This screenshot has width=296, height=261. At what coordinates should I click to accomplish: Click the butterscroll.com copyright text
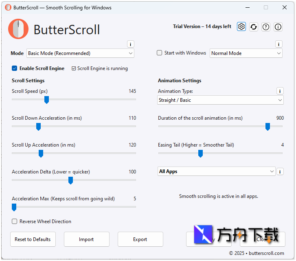pyautogui.click(x=257, y=253)
